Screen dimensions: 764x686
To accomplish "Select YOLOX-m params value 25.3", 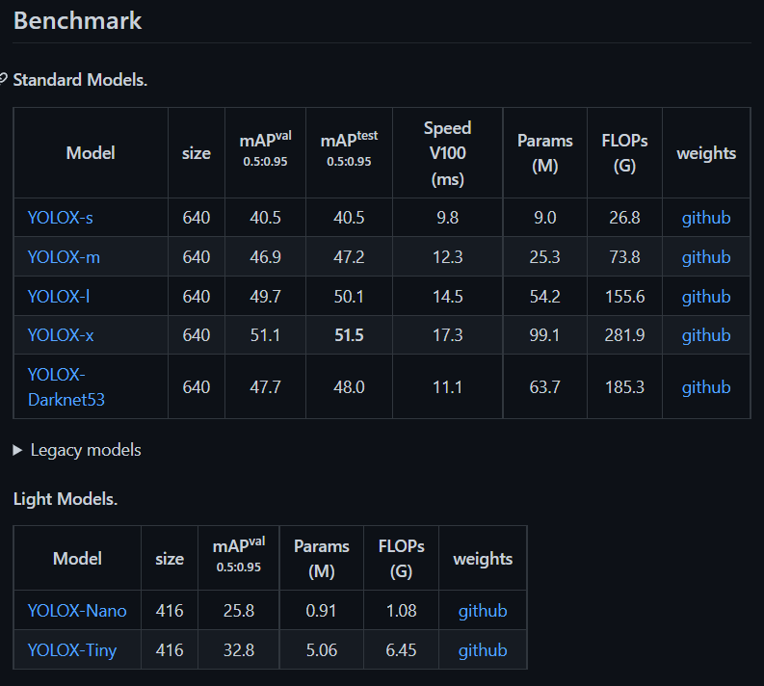I will coord(544,256).
